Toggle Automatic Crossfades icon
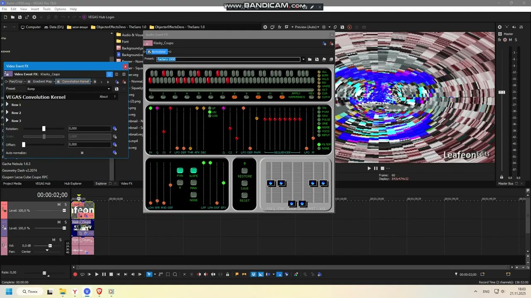The height and width of the screenshot is (298, 531). 261,274
